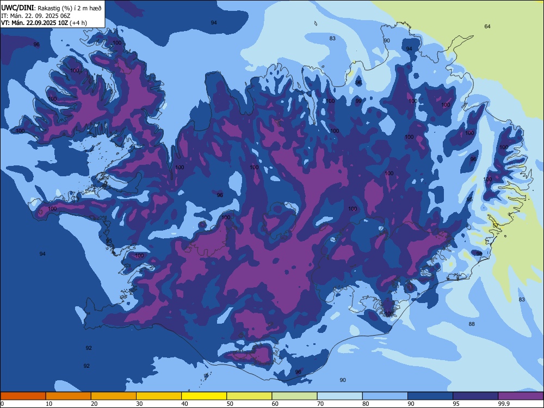The width and height of the screenshot is (544, 408).
Task: Click the '98' humidity value on the map
Action: click(479, 254)
